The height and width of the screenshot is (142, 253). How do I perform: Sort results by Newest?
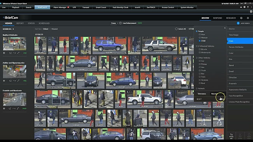tap(55, 29)
